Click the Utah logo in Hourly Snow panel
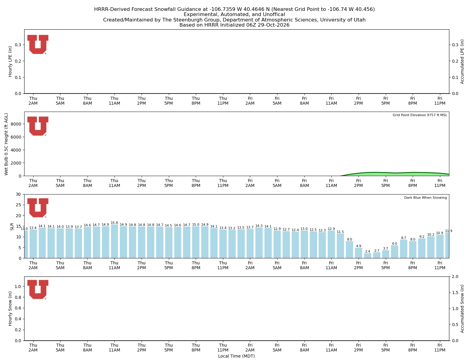Image resolution: width=469 pixels, height=363 pixels. coord(38,289)
